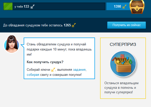Click the blue 1398 keys counter box
Image resolution: width=151 pixels, height=107 pixels.
(x=118, y=6)
